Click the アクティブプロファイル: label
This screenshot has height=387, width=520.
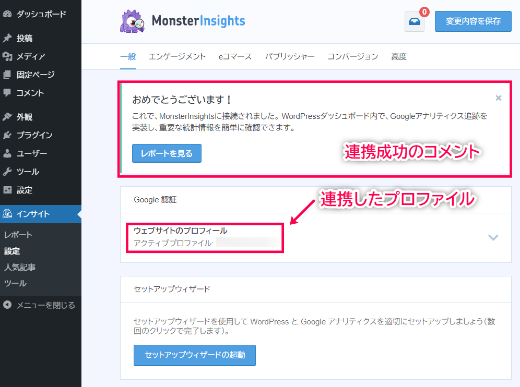(x=173, y=243)
